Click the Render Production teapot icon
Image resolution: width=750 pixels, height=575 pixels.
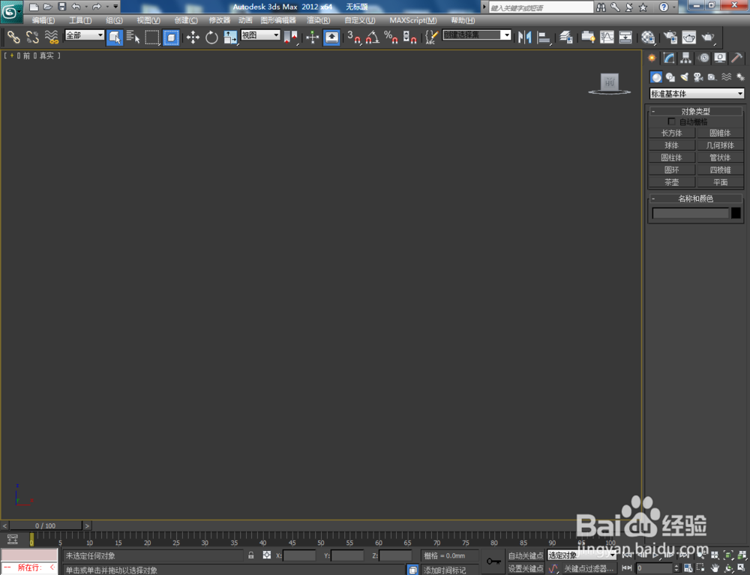click(x=708, y=37)
